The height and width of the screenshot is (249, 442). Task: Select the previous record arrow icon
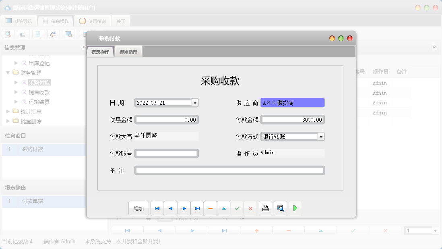[171, 208]
